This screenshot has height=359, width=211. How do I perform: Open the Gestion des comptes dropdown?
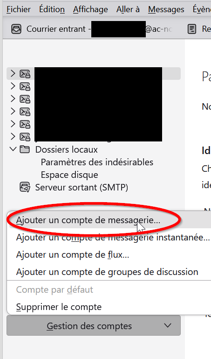point(94,325)
